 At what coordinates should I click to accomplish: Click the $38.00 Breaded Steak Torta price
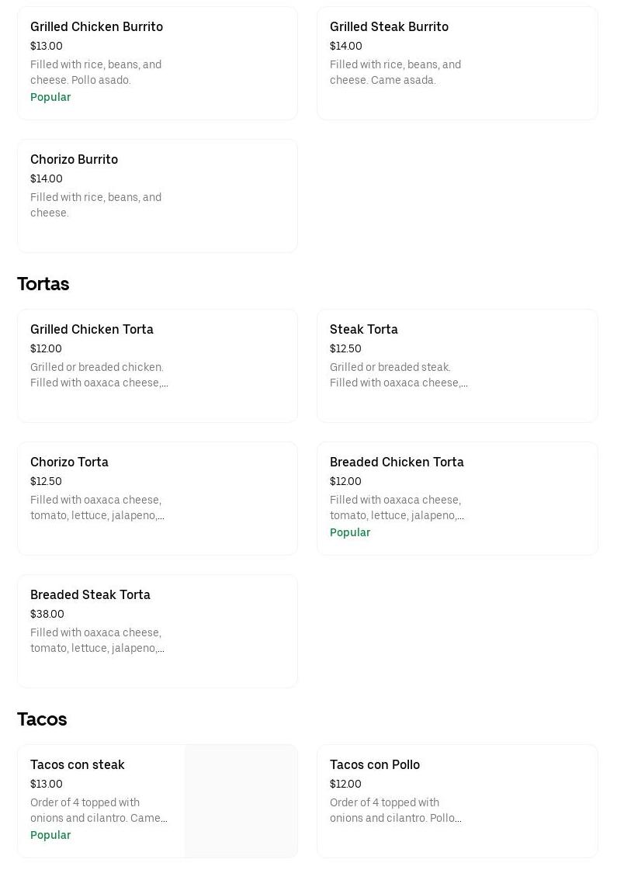pyautogui.click(x=47, y=615)
